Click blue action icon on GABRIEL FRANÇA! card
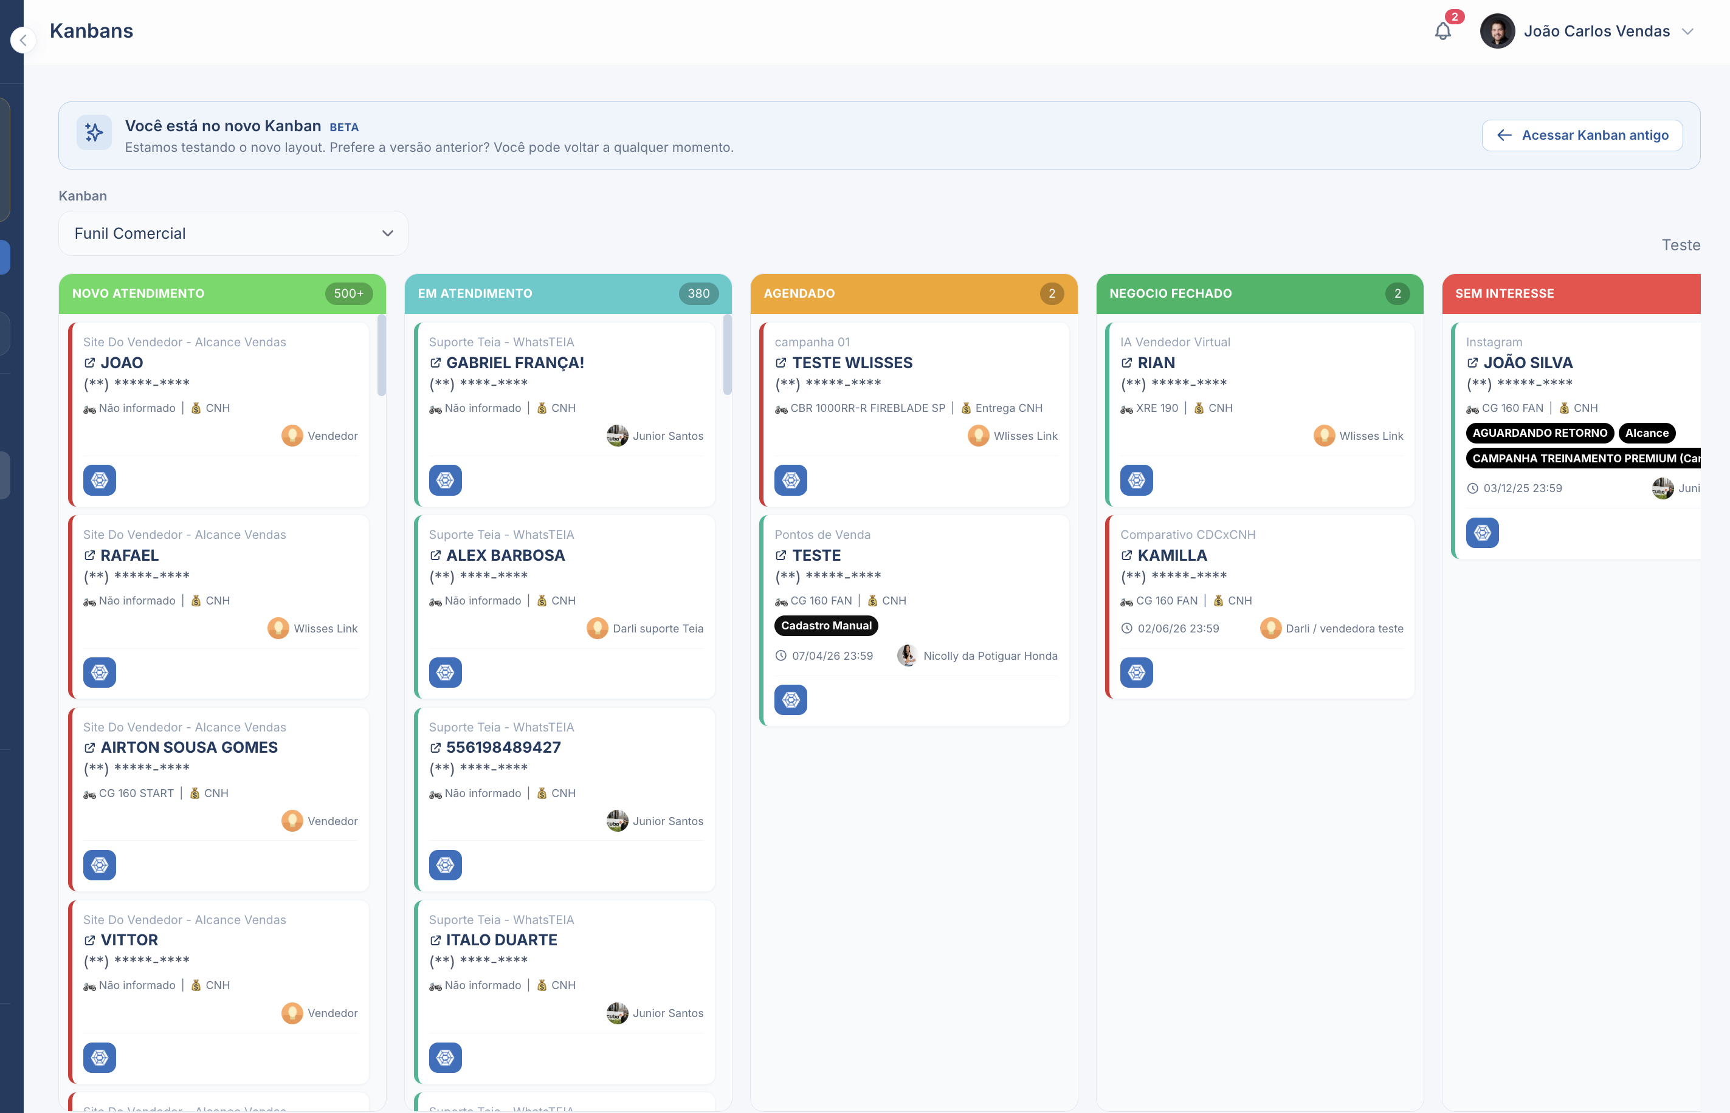The image size is (1730, 1113). coord(446,480)
